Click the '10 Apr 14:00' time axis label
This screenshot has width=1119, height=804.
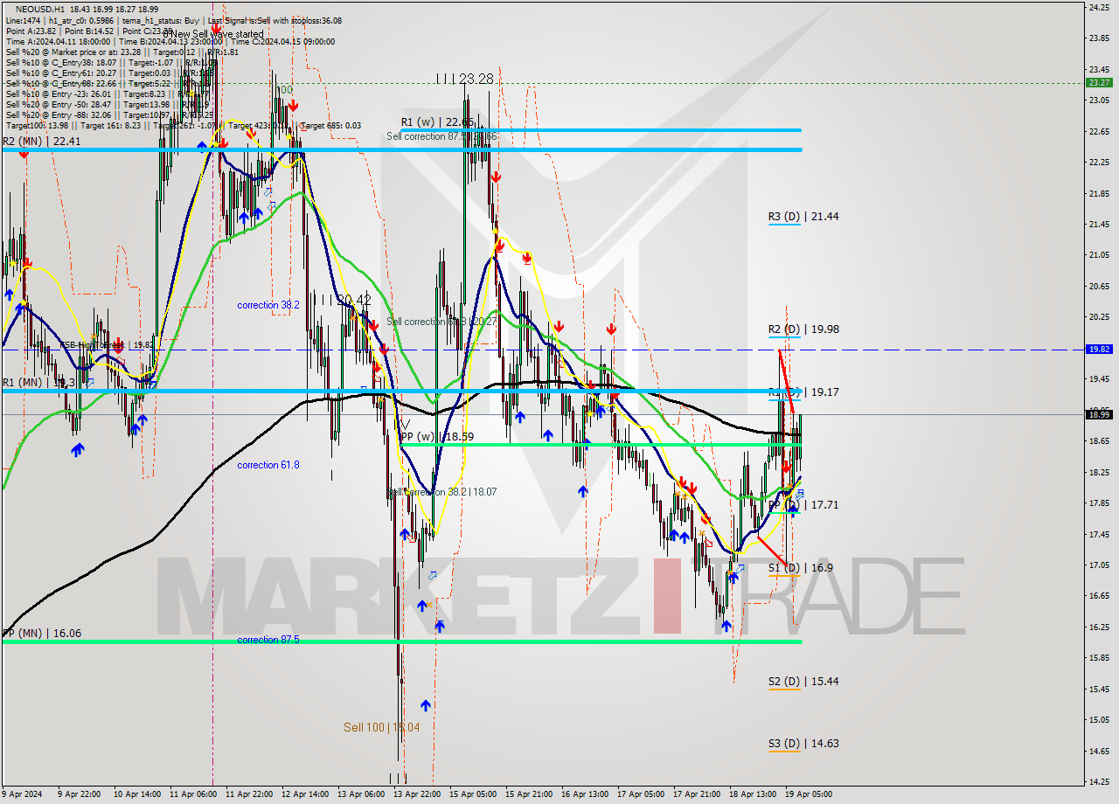[138, 794]
